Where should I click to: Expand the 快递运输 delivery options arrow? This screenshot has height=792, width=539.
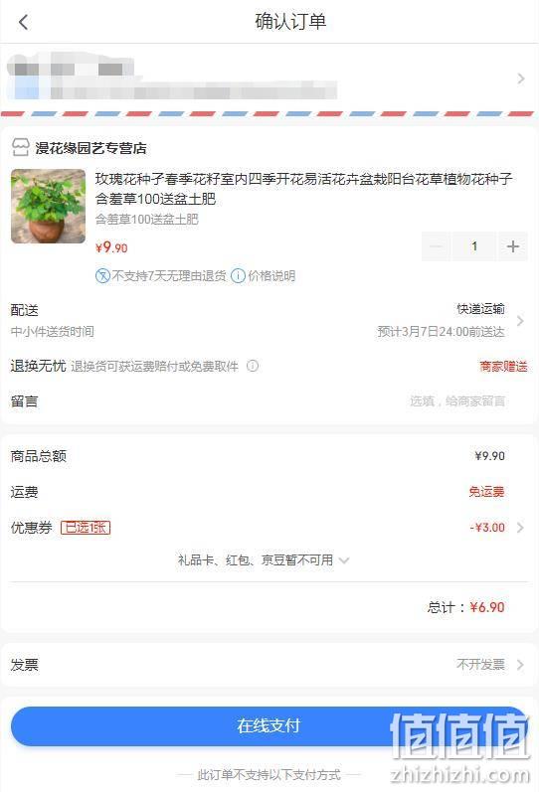tap(521, 321)
